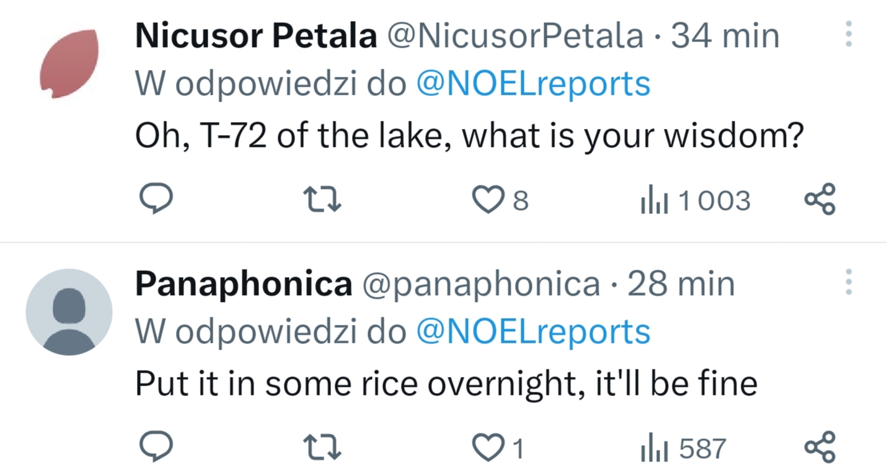Share Panaphonica's tweet
This screenshot has height=473, width=887.
820,448
